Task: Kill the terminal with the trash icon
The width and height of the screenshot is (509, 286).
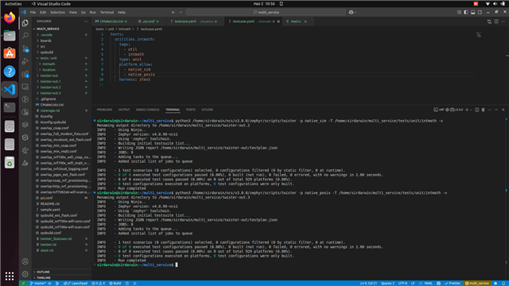Action: click(x=483, y=110)
